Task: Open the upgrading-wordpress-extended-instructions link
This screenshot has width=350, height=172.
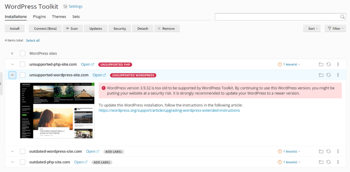Action: click(170, 110)
